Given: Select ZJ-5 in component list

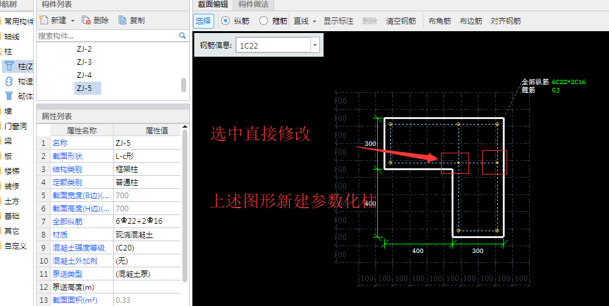Looking at the screenshot, I should (87, 88).
